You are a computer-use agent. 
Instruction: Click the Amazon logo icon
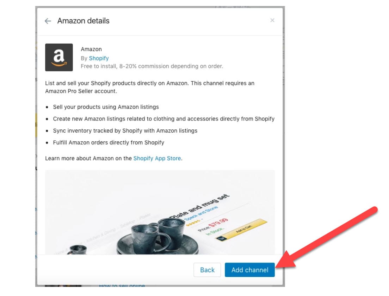point(59,57)
